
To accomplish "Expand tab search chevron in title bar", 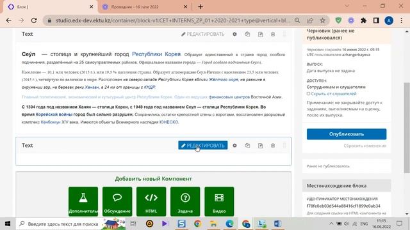I will (x=347, y=6).
